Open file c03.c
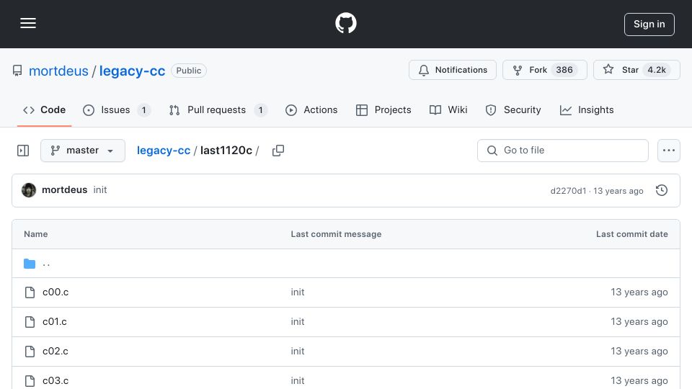Viewport: 692px width, 389px height. tap(56, 380)
